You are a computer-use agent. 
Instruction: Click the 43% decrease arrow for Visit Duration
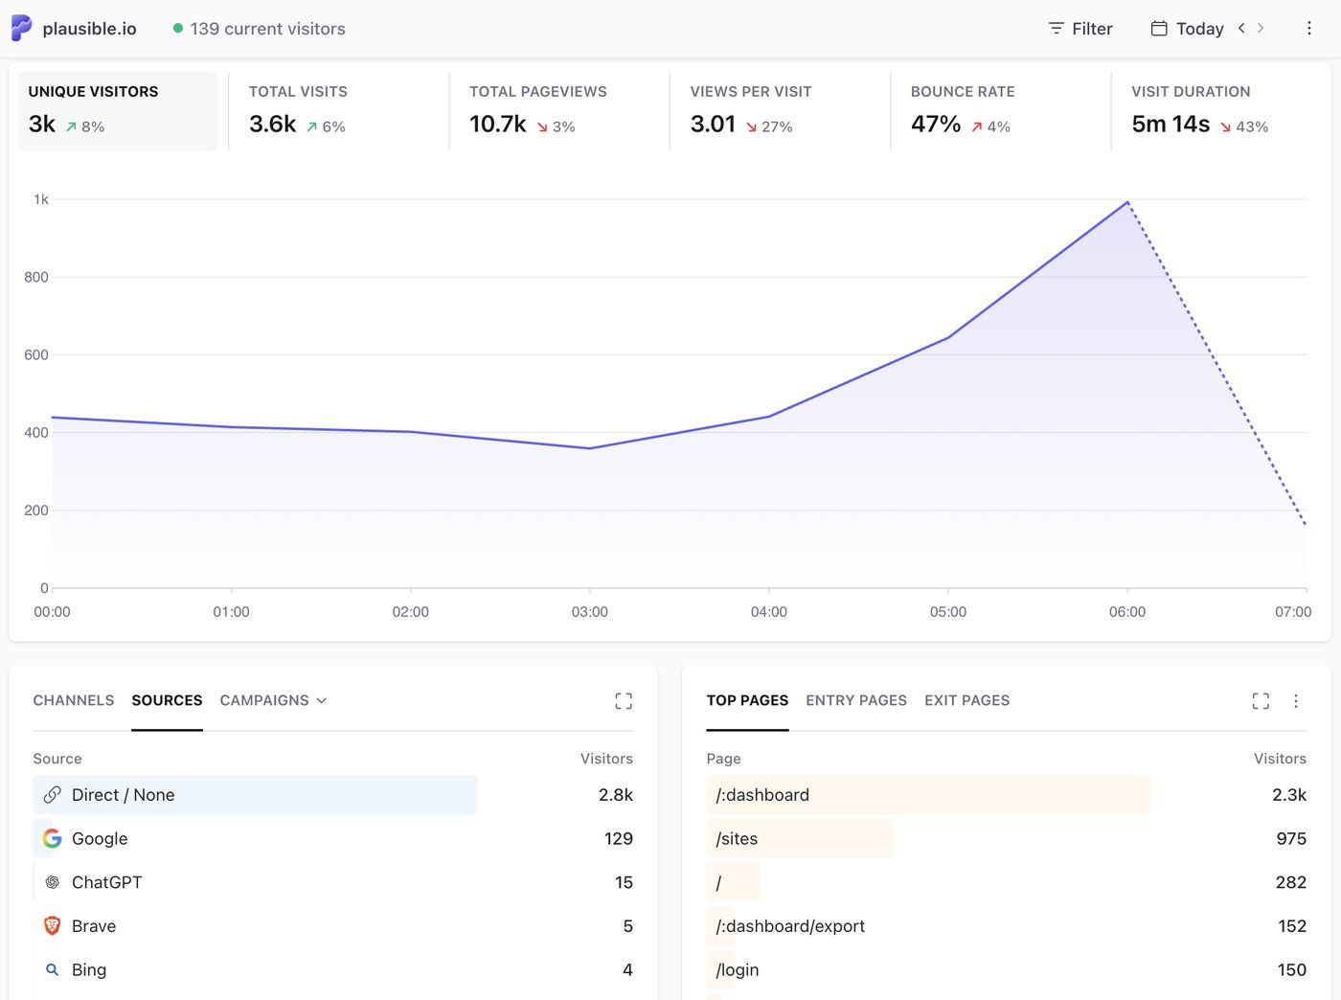click(1225, 126)
